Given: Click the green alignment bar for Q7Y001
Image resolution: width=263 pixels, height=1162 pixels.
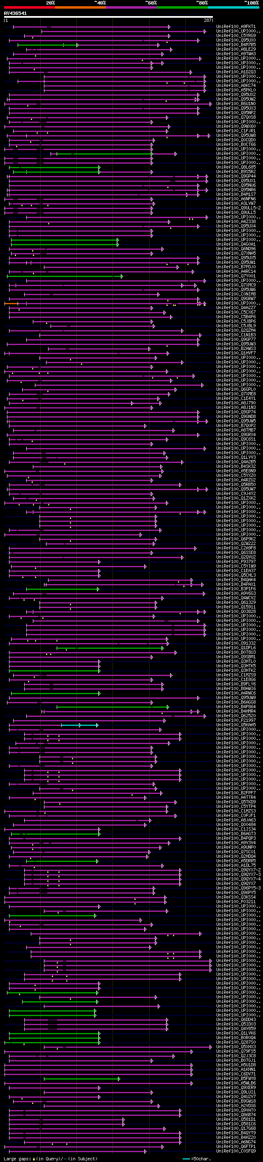Looking at the screenshot, I should click(65, 276).
